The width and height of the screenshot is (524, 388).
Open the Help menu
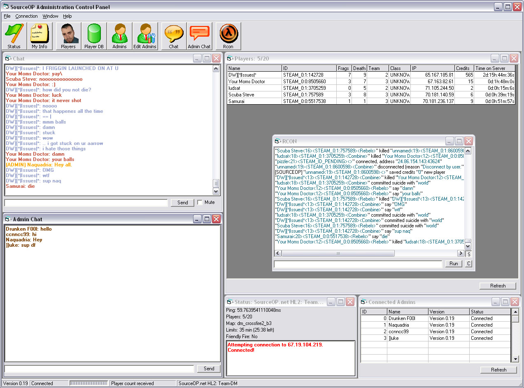click(68, 16)
